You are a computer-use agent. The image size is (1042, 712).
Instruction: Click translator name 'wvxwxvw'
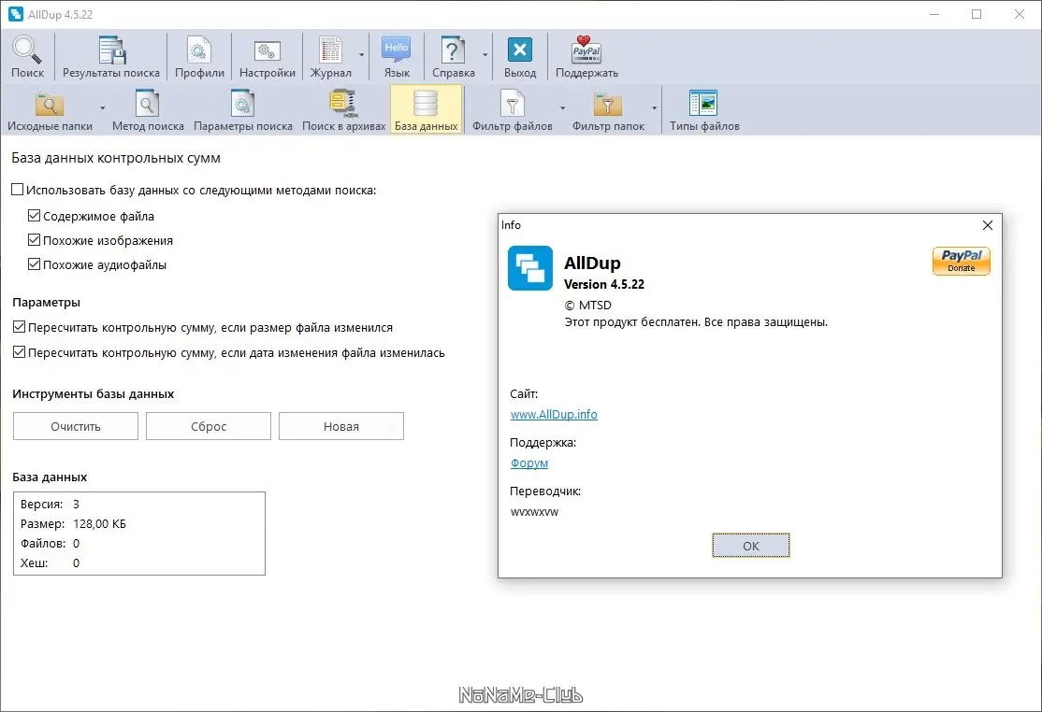tap(534, 512)
